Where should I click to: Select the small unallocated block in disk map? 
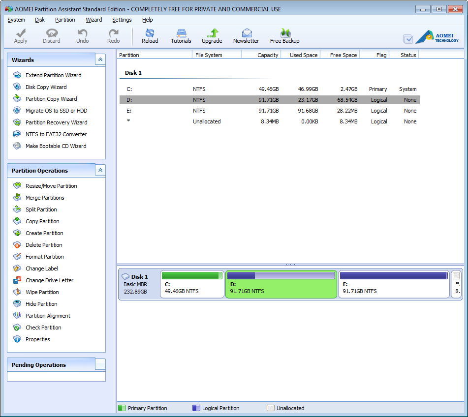456,284
